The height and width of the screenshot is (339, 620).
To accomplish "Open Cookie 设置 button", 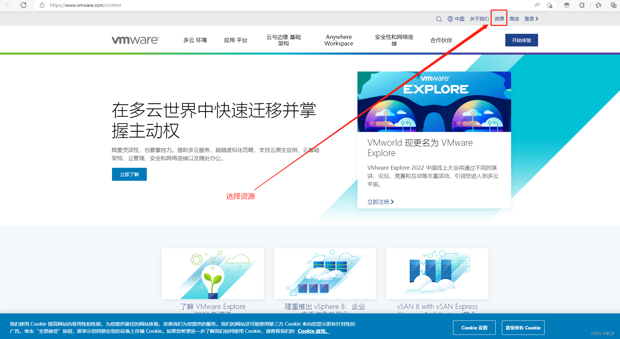I will pos(474,328).
